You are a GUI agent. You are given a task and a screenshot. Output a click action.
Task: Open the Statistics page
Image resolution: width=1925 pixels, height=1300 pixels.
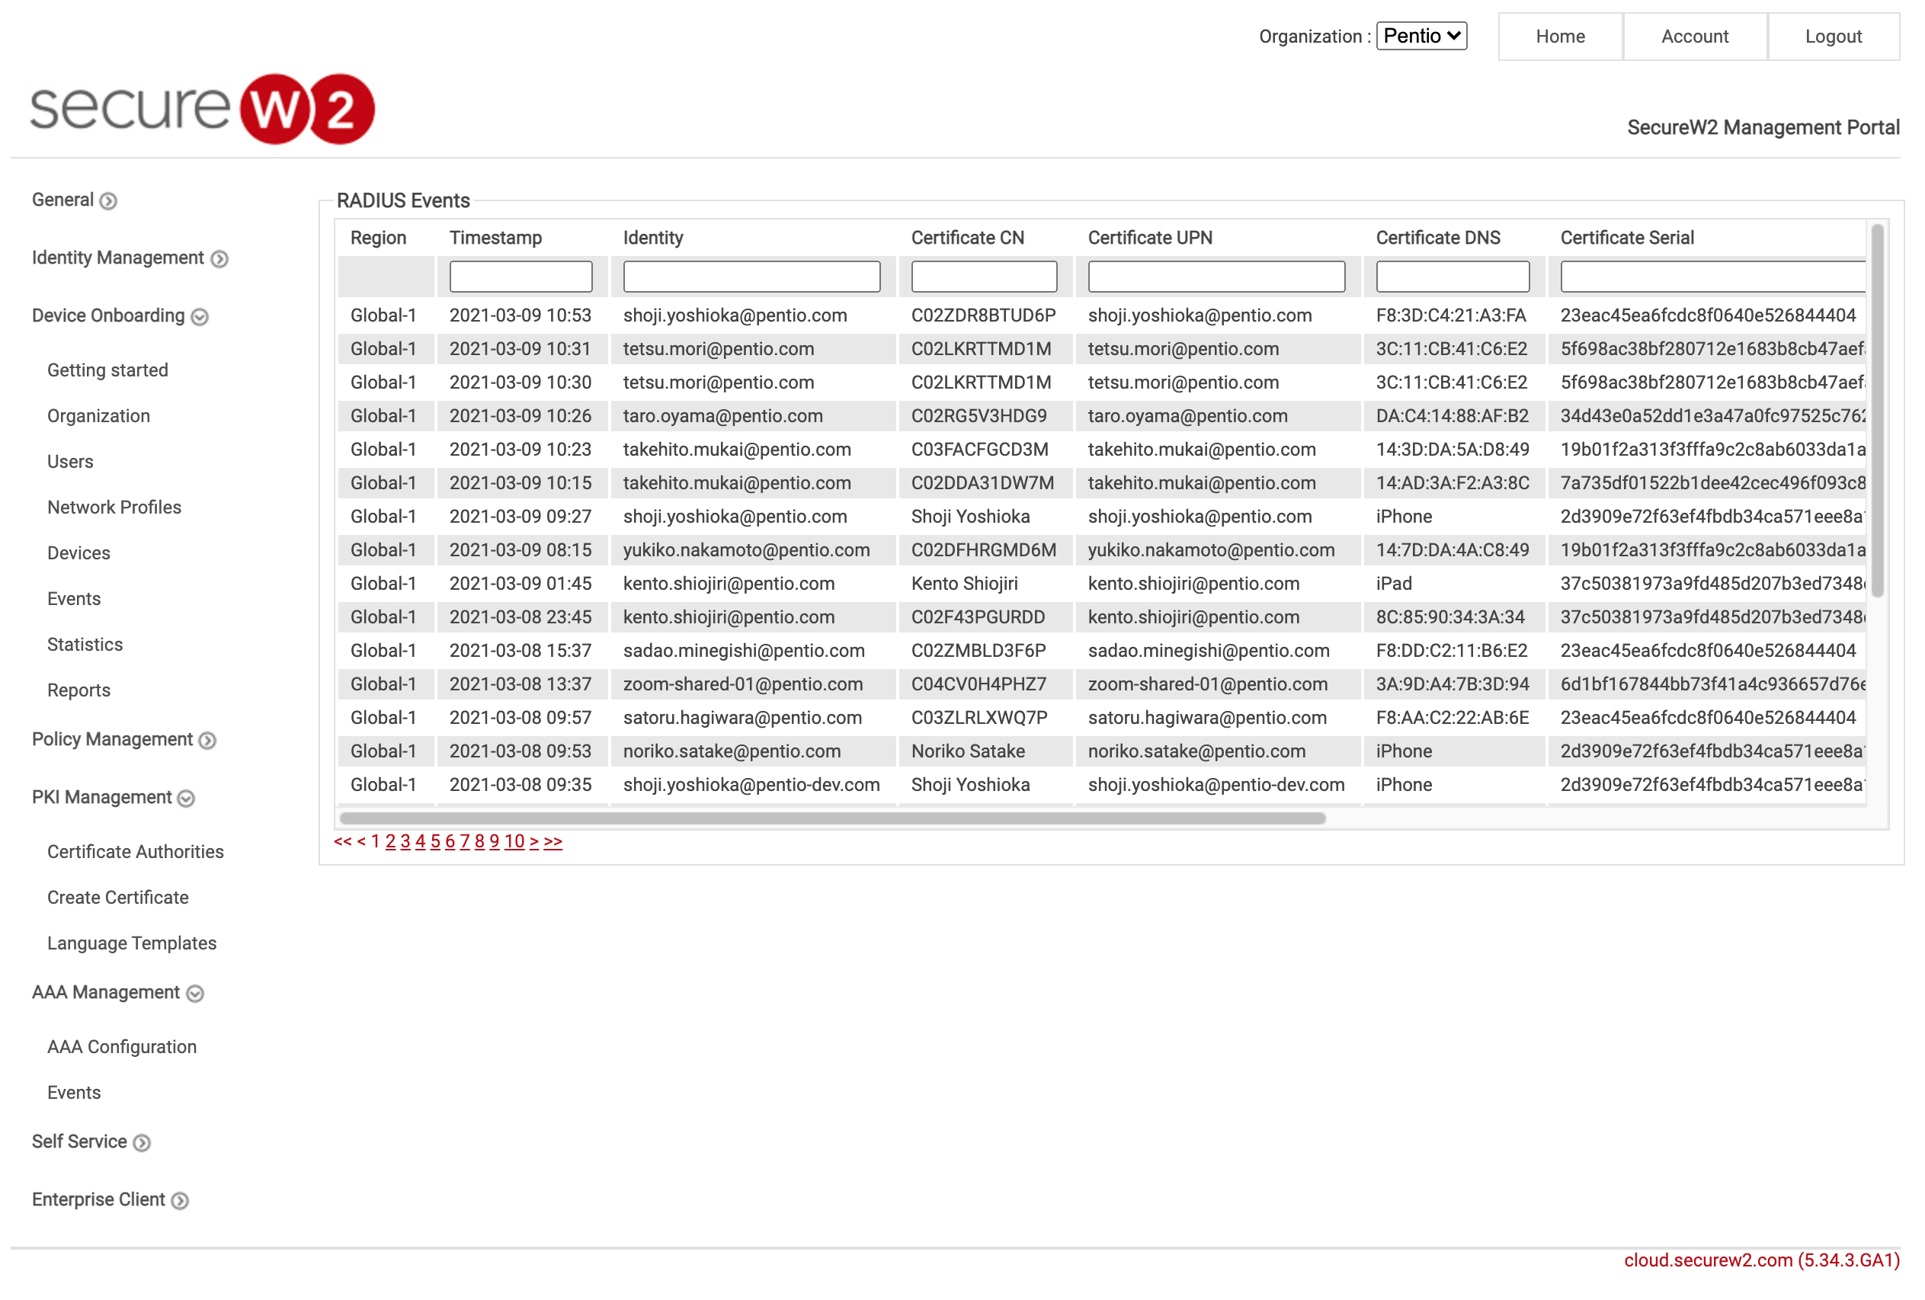click(x=85, y=644)
